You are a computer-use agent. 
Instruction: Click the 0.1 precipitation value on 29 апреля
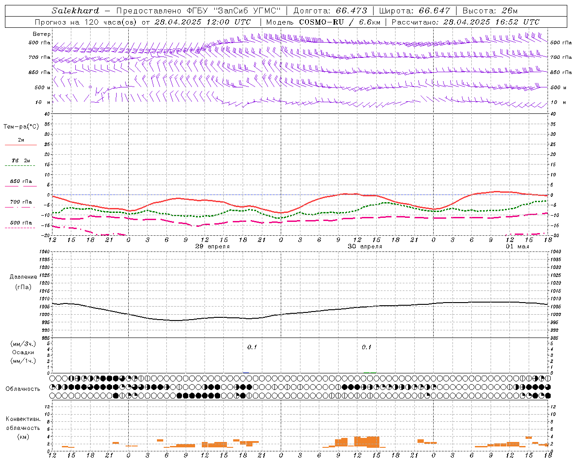(x=252, y=347)
